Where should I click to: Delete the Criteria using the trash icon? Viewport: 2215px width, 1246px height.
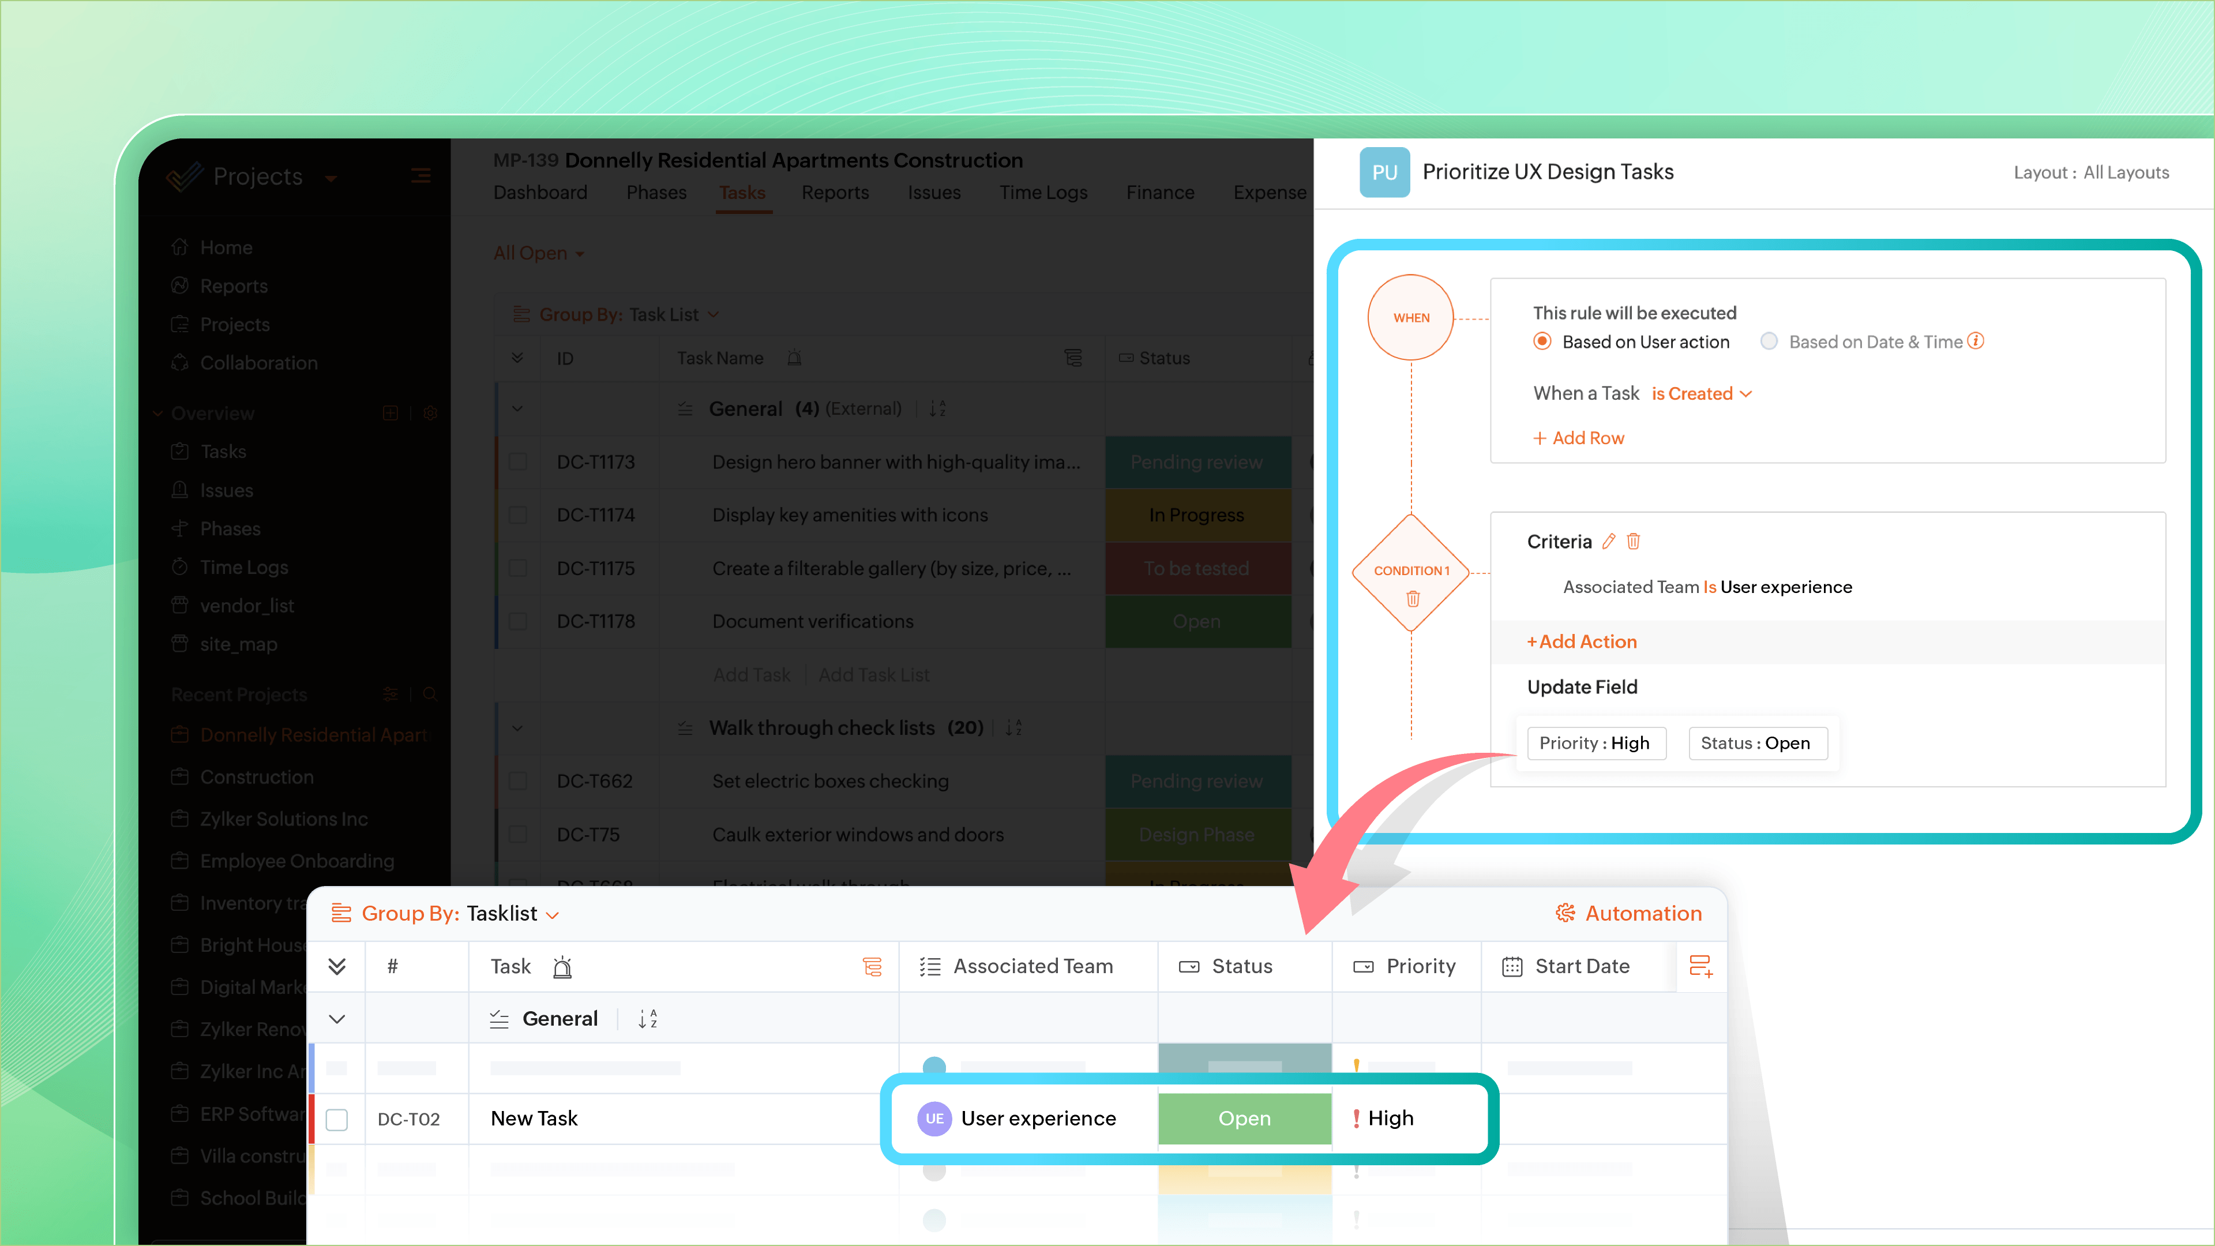click(1634, 542)
